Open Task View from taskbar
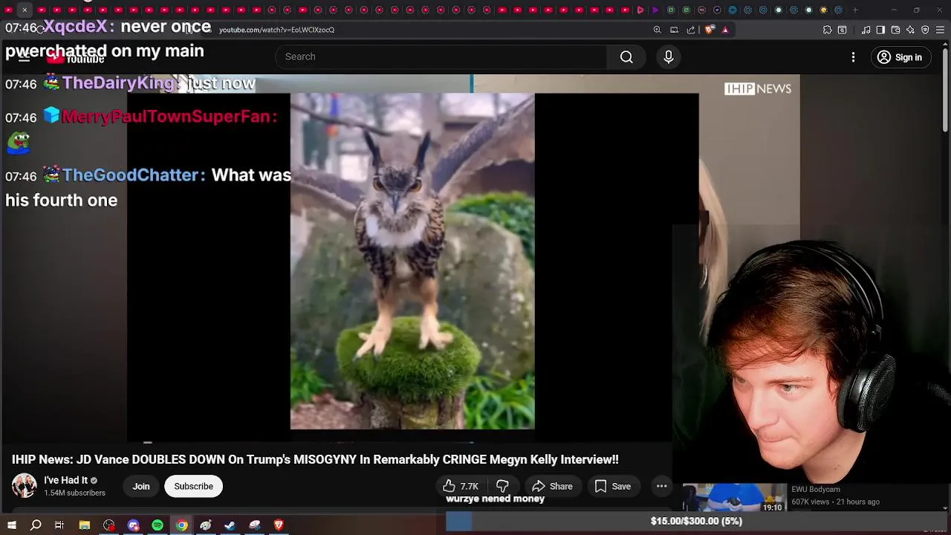Image resolution: width=951 pixels, height=535 pixels. [x=59, y=525]
